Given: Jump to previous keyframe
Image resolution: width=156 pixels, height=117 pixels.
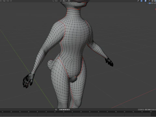Looking at the screenshot, I should point(62,110).
